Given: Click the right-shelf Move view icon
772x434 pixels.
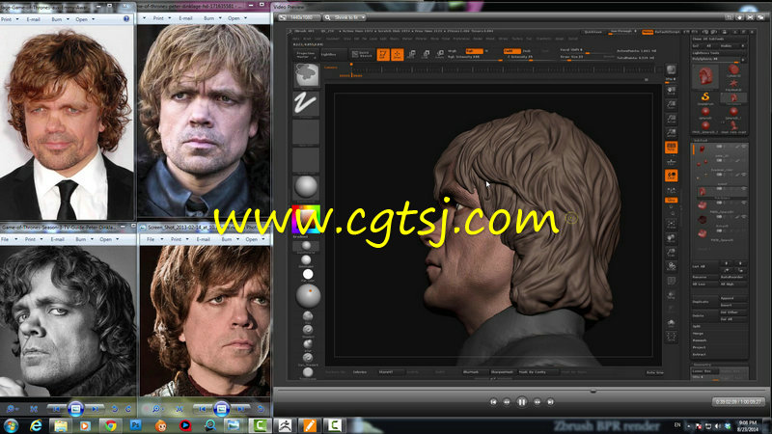Looking at the screenshot, I should 671,238.
